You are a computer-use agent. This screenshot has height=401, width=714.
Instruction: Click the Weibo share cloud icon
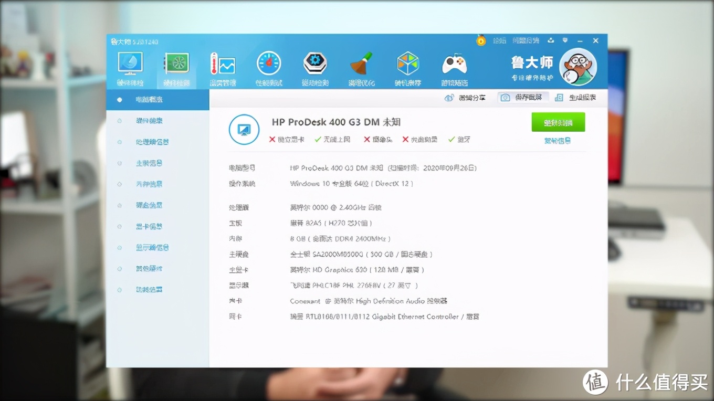(x=449, y=98)
